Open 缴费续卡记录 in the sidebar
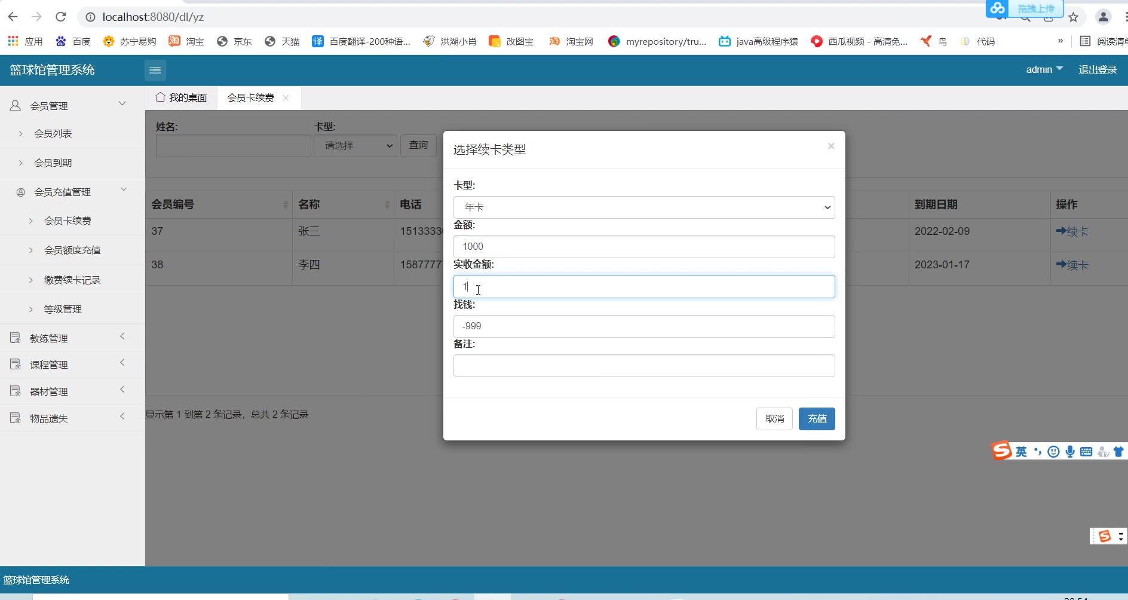The image size is (1128, 600). tap(72, 280)
